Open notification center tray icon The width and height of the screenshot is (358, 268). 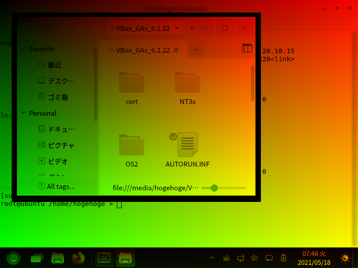[269, 258]
